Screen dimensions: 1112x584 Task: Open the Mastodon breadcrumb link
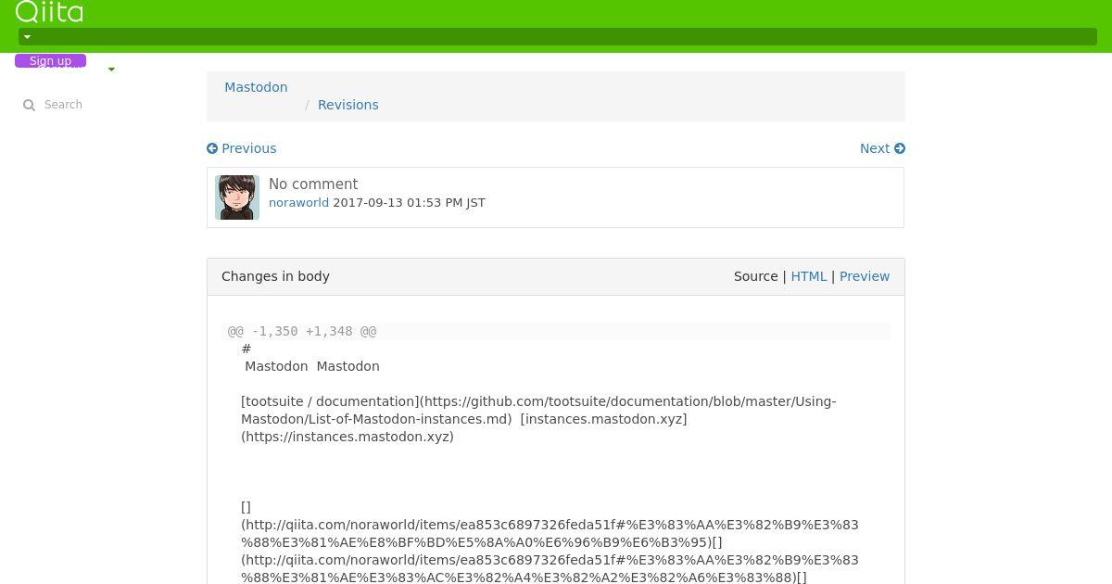click(x=256, y=87)
